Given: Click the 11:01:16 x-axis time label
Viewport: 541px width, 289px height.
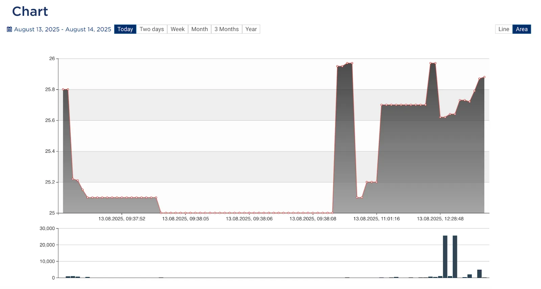Looking at the screenshot, I should 376,219.
